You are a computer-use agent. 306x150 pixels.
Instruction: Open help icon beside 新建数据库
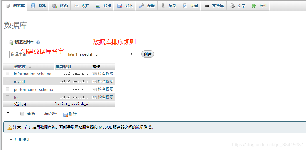tap(38, 42)
